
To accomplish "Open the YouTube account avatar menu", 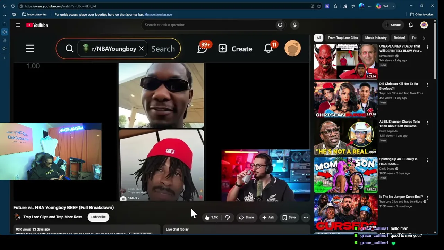I will click(x=424, y=25).
